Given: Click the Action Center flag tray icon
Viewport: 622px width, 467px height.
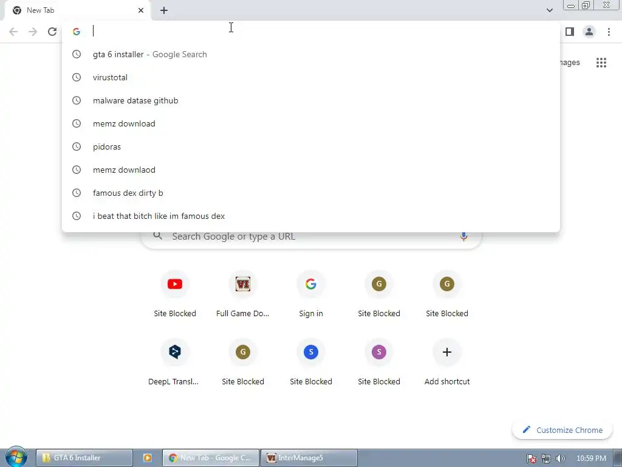Looking at the screenshot, I should pyautogui.click(x=531, y=458).
